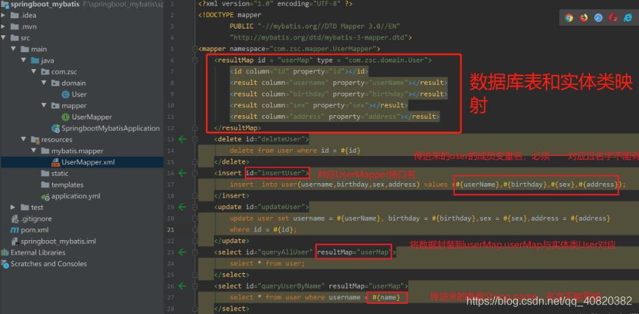Viewport: 639px width, 314px height.
Task: Click the .gitignore file icon
Action: click(15, 219)
